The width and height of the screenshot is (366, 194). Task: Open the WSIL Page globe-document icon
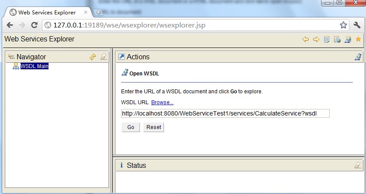[x=337, y=40]
